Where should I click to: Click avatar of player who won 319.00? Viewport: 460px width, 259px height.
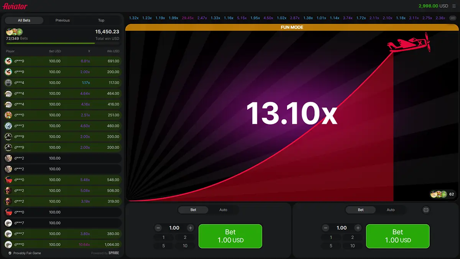click(8, 201)
